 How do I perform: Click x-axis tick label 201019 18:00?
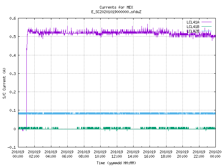pos(166,154)
